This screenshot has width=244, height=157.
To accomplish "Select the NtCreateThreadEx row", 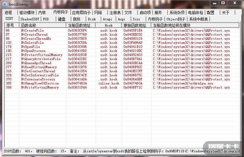I will point(122,38).
